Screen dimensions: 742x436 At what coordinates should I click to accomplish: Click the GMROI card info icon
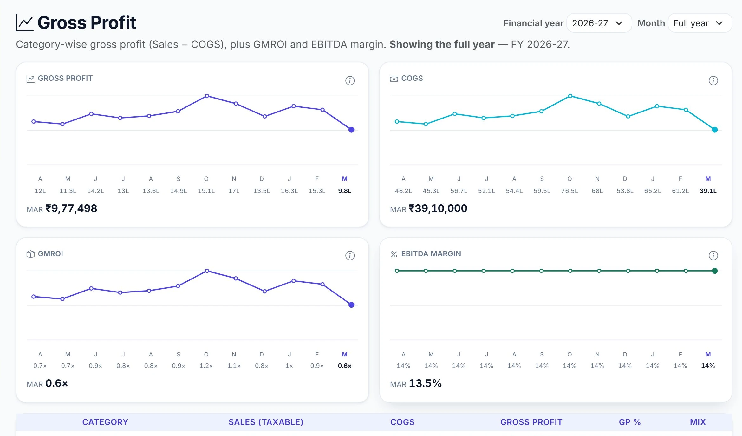[350, 255]
